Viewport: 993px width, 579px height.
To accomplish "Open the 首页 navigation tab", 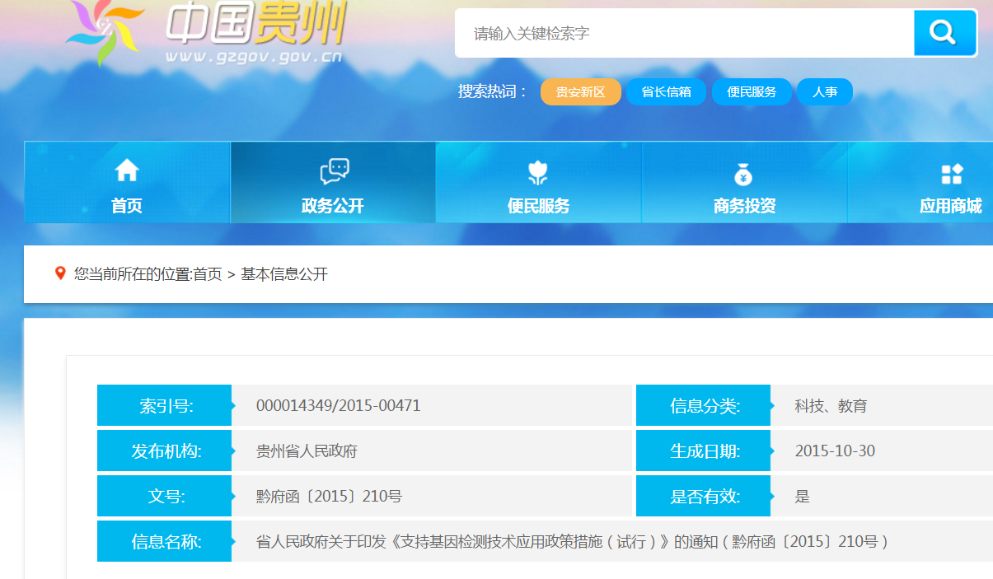I will click(127, 206).
